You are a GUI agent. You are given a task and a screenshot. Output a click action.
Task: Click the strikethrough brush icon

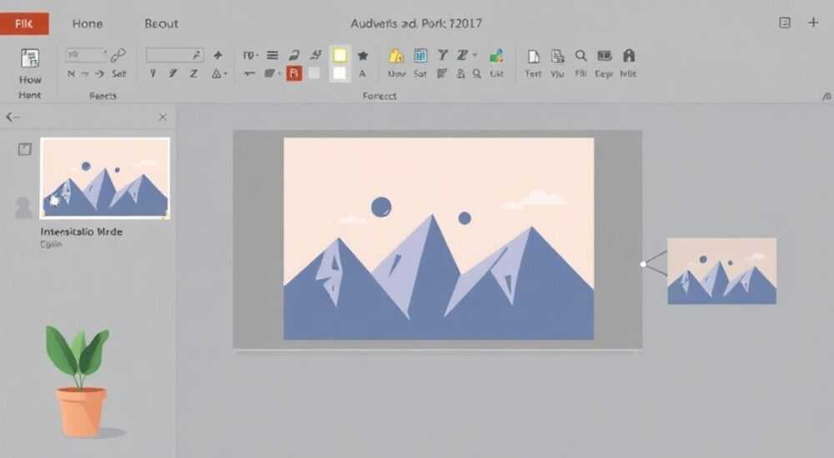coord(316,54)
